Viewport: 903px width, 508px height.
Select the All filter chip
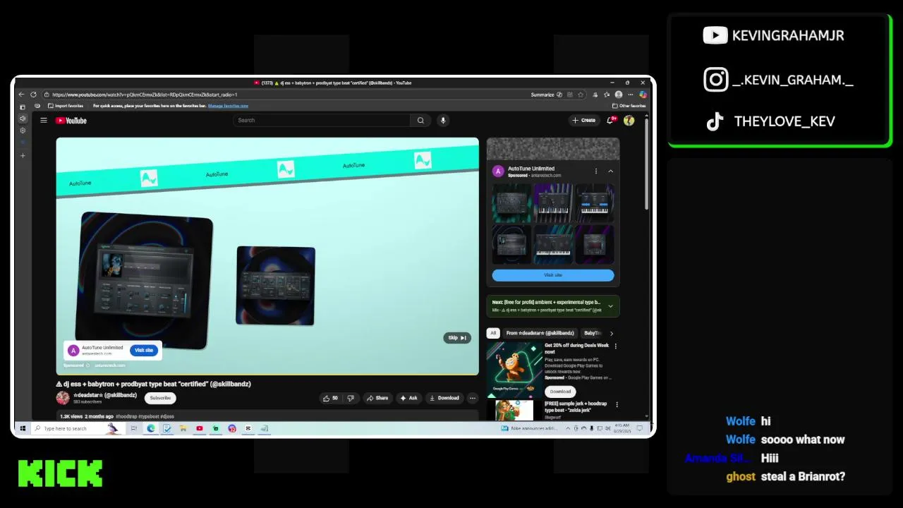tap(493, 333)
